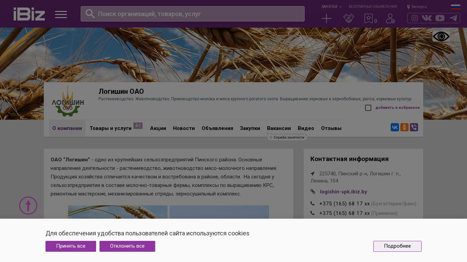Accept all cookies with Принять все
The width and height of the screenshot is (467, 262).
tap(71, 246)
